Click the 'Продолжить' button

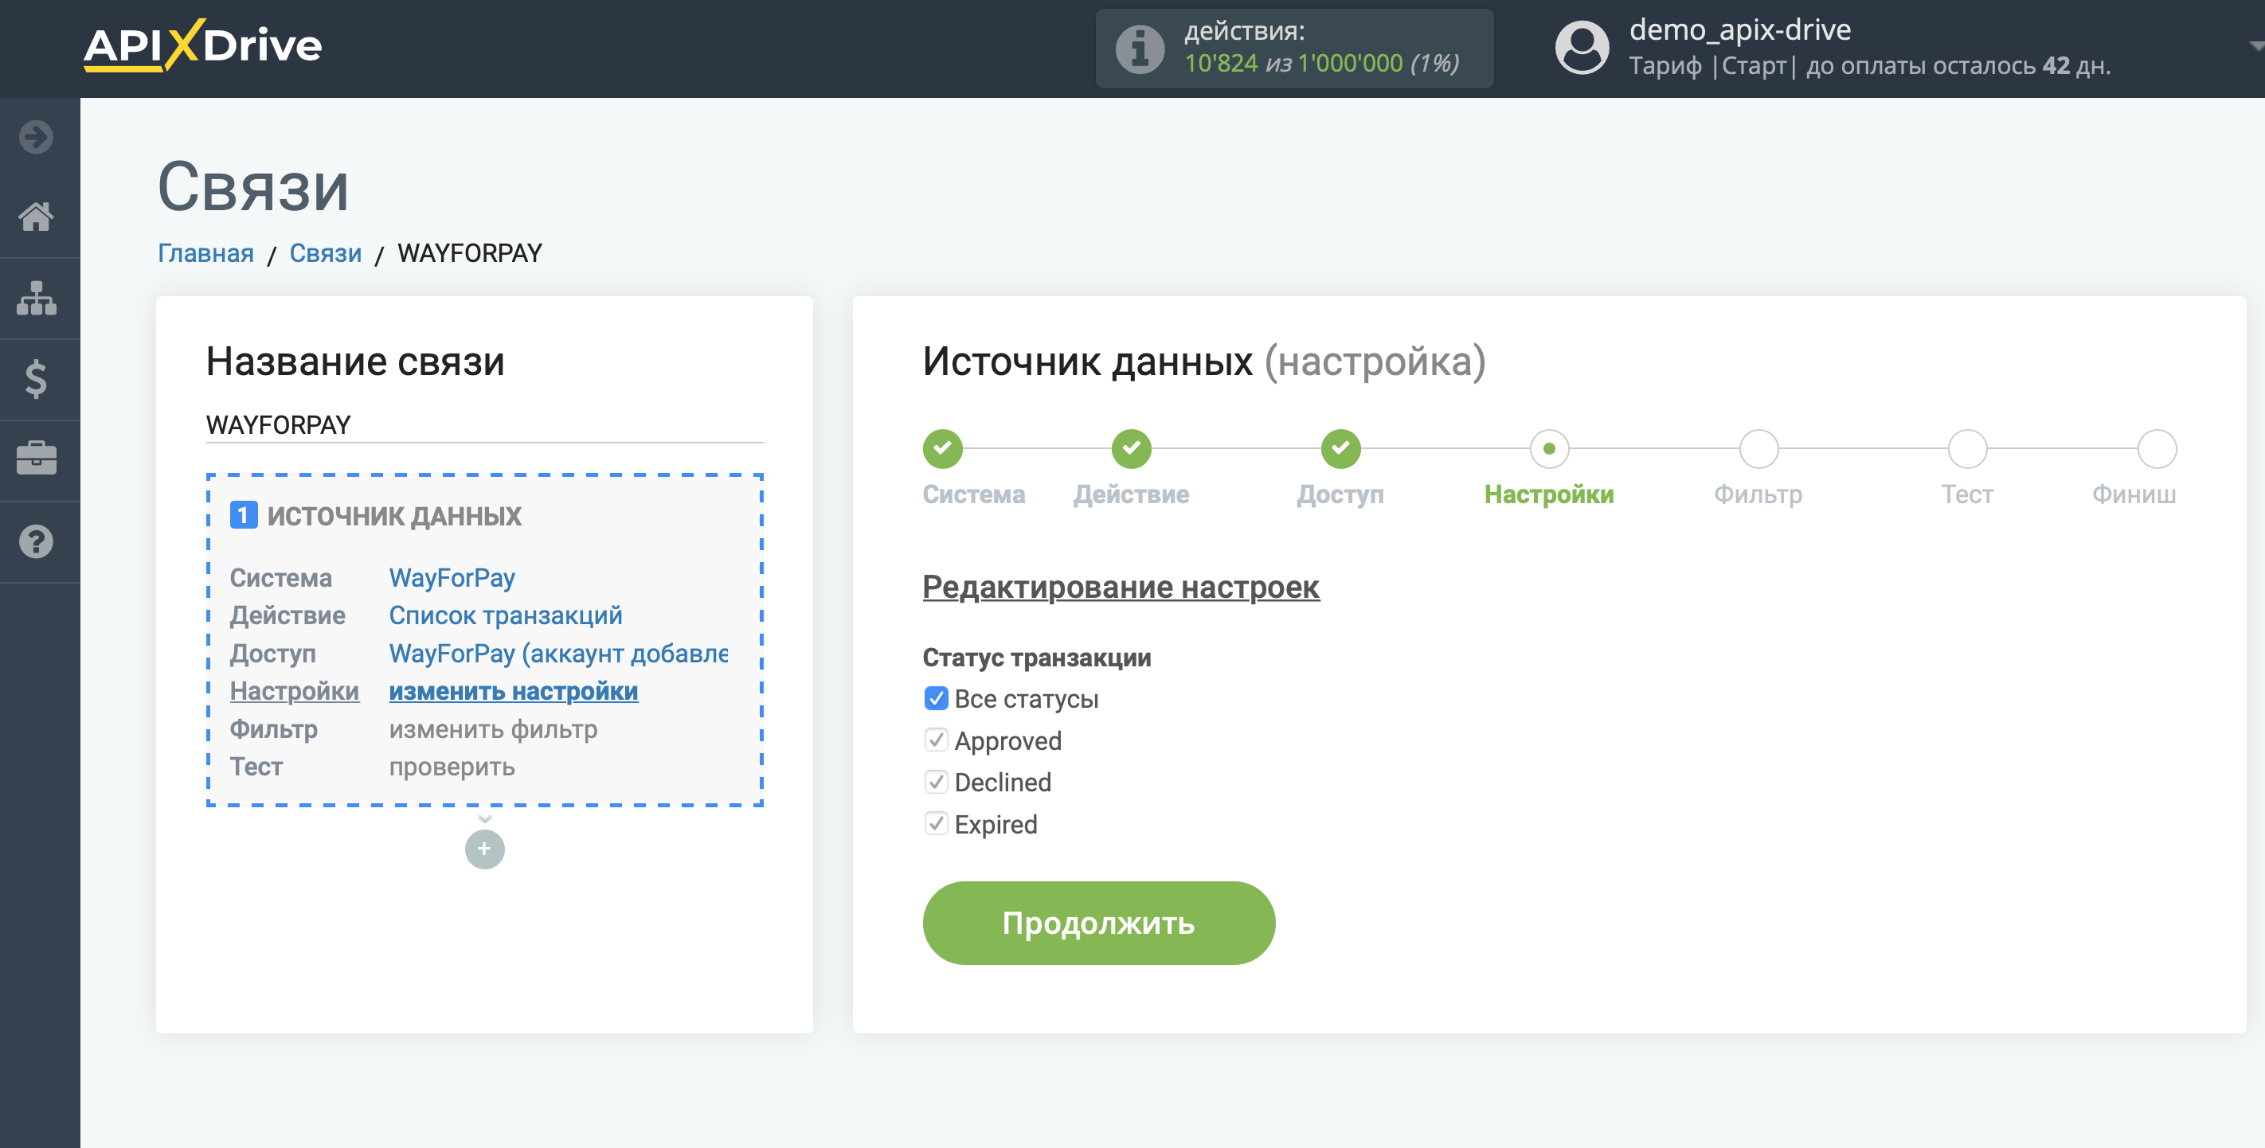pos(1098,923)
